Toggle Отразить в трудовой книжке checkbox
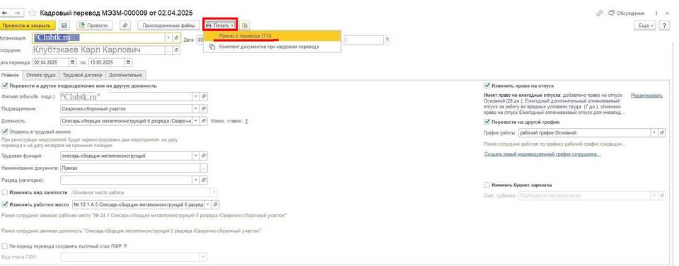Viewport: 679px width, 266px height. point(5,132)
